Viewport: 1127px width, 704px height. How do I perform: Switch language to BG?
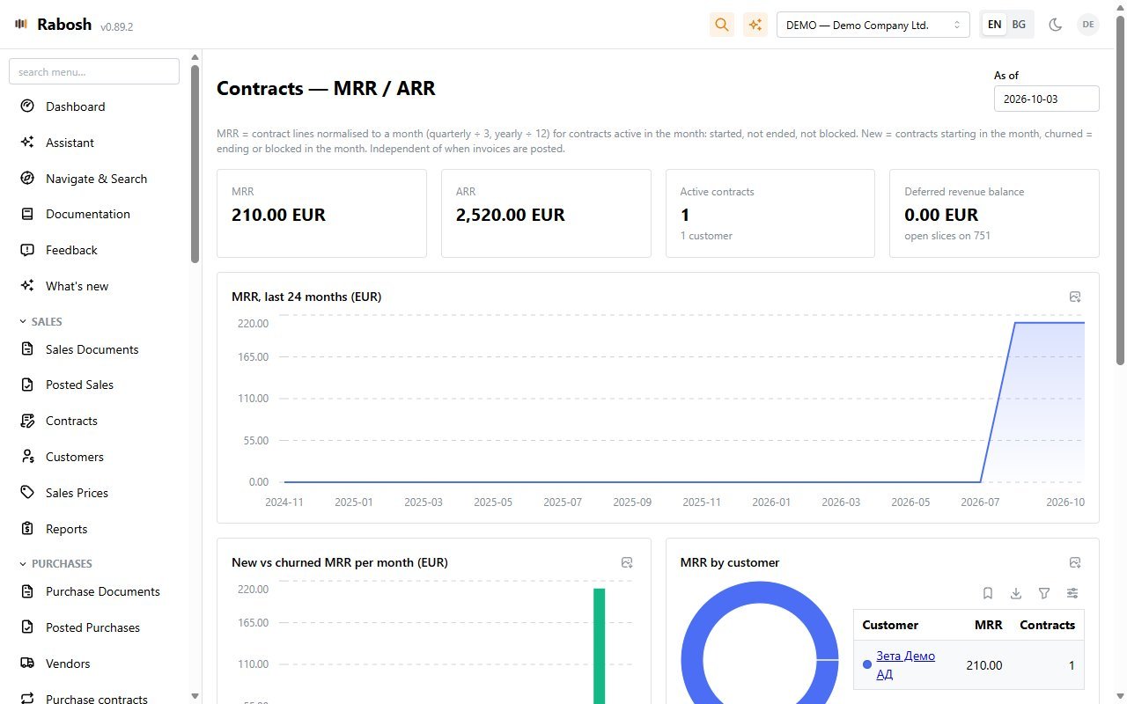(x=1019, y=25)
